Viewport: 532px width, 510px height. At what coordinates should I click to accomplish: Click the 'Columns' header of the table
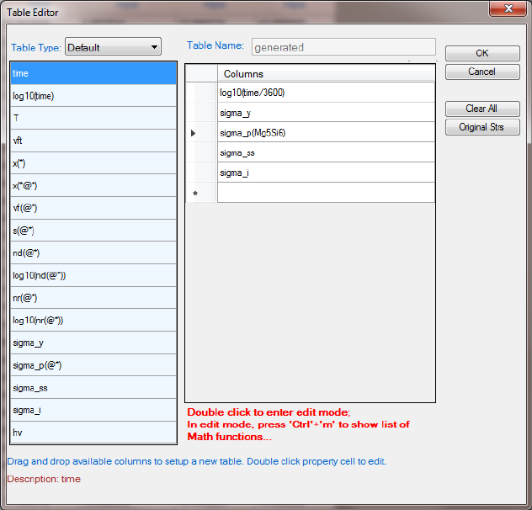pos(326,73)
